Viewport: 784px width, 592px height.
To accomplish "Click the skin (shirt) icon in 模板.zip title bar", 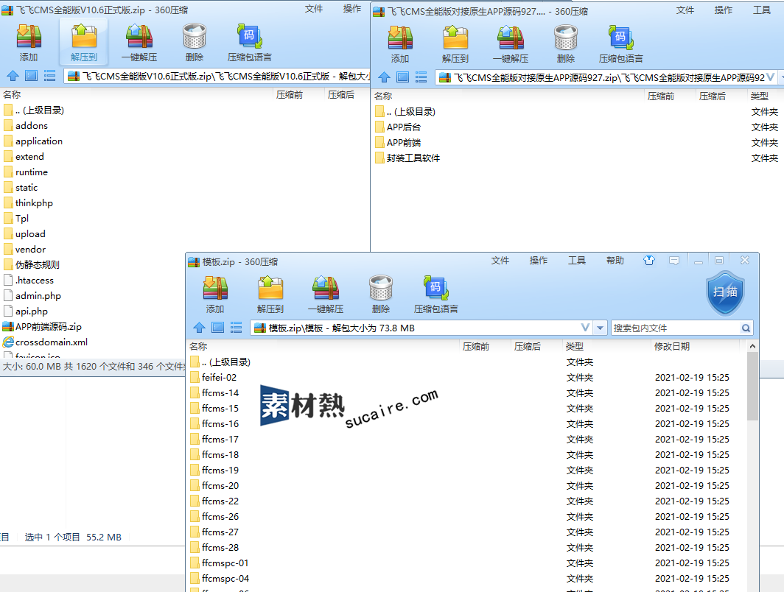I will [x=648, y=261].
